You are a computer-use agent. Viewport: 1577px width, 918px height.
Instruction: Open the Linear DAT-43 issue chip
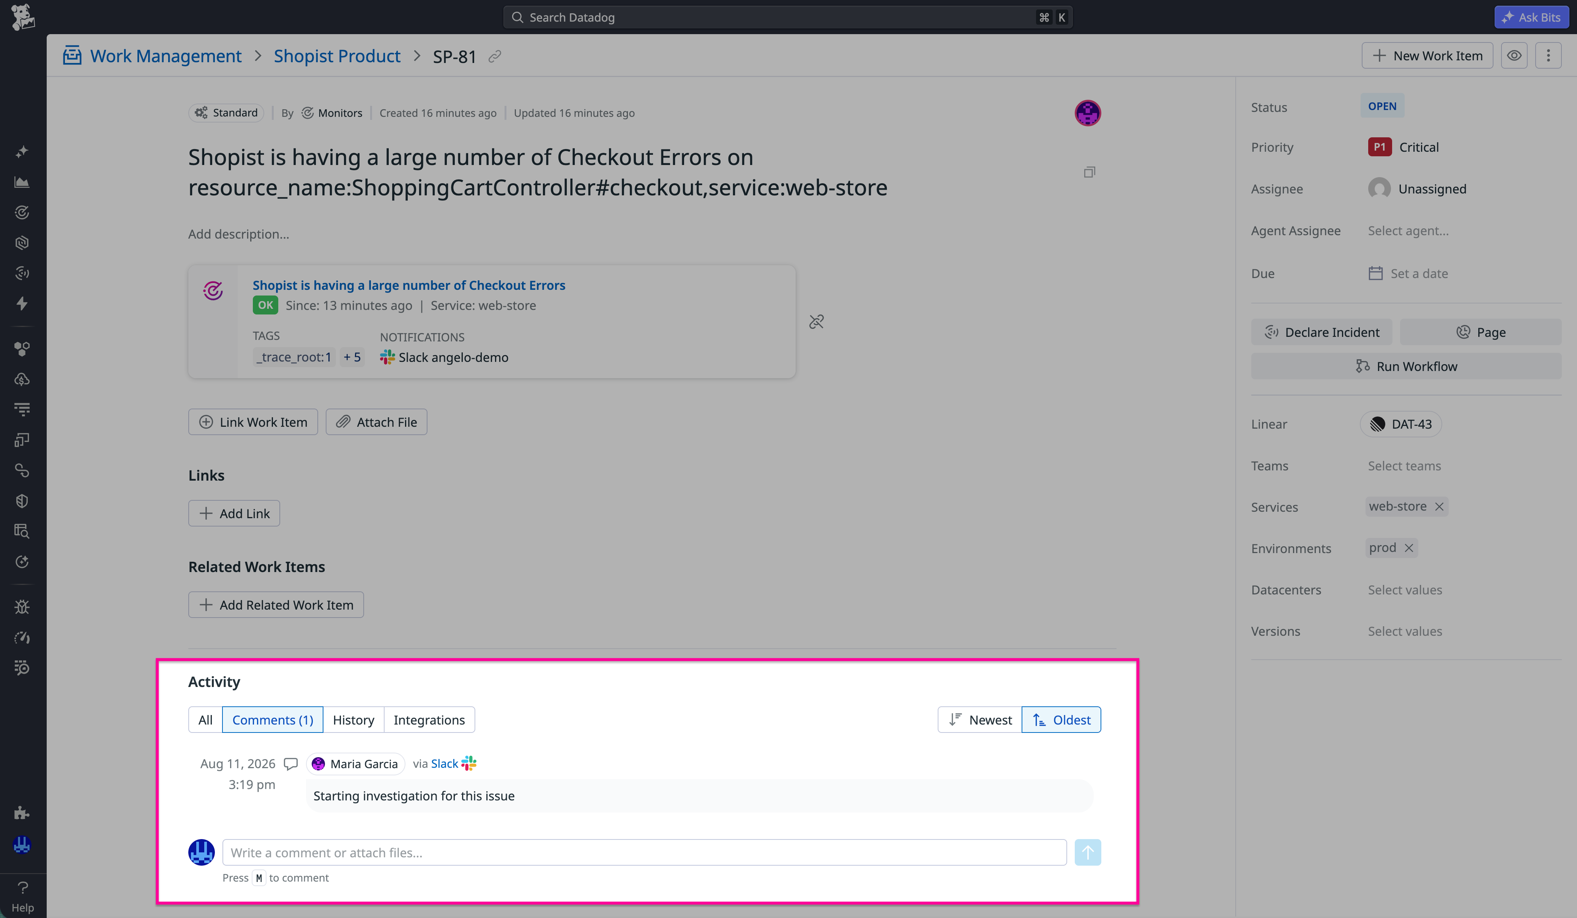click(1400, 424)
